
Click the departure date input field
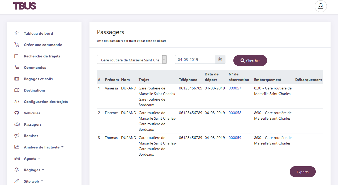tap(195, 60)
